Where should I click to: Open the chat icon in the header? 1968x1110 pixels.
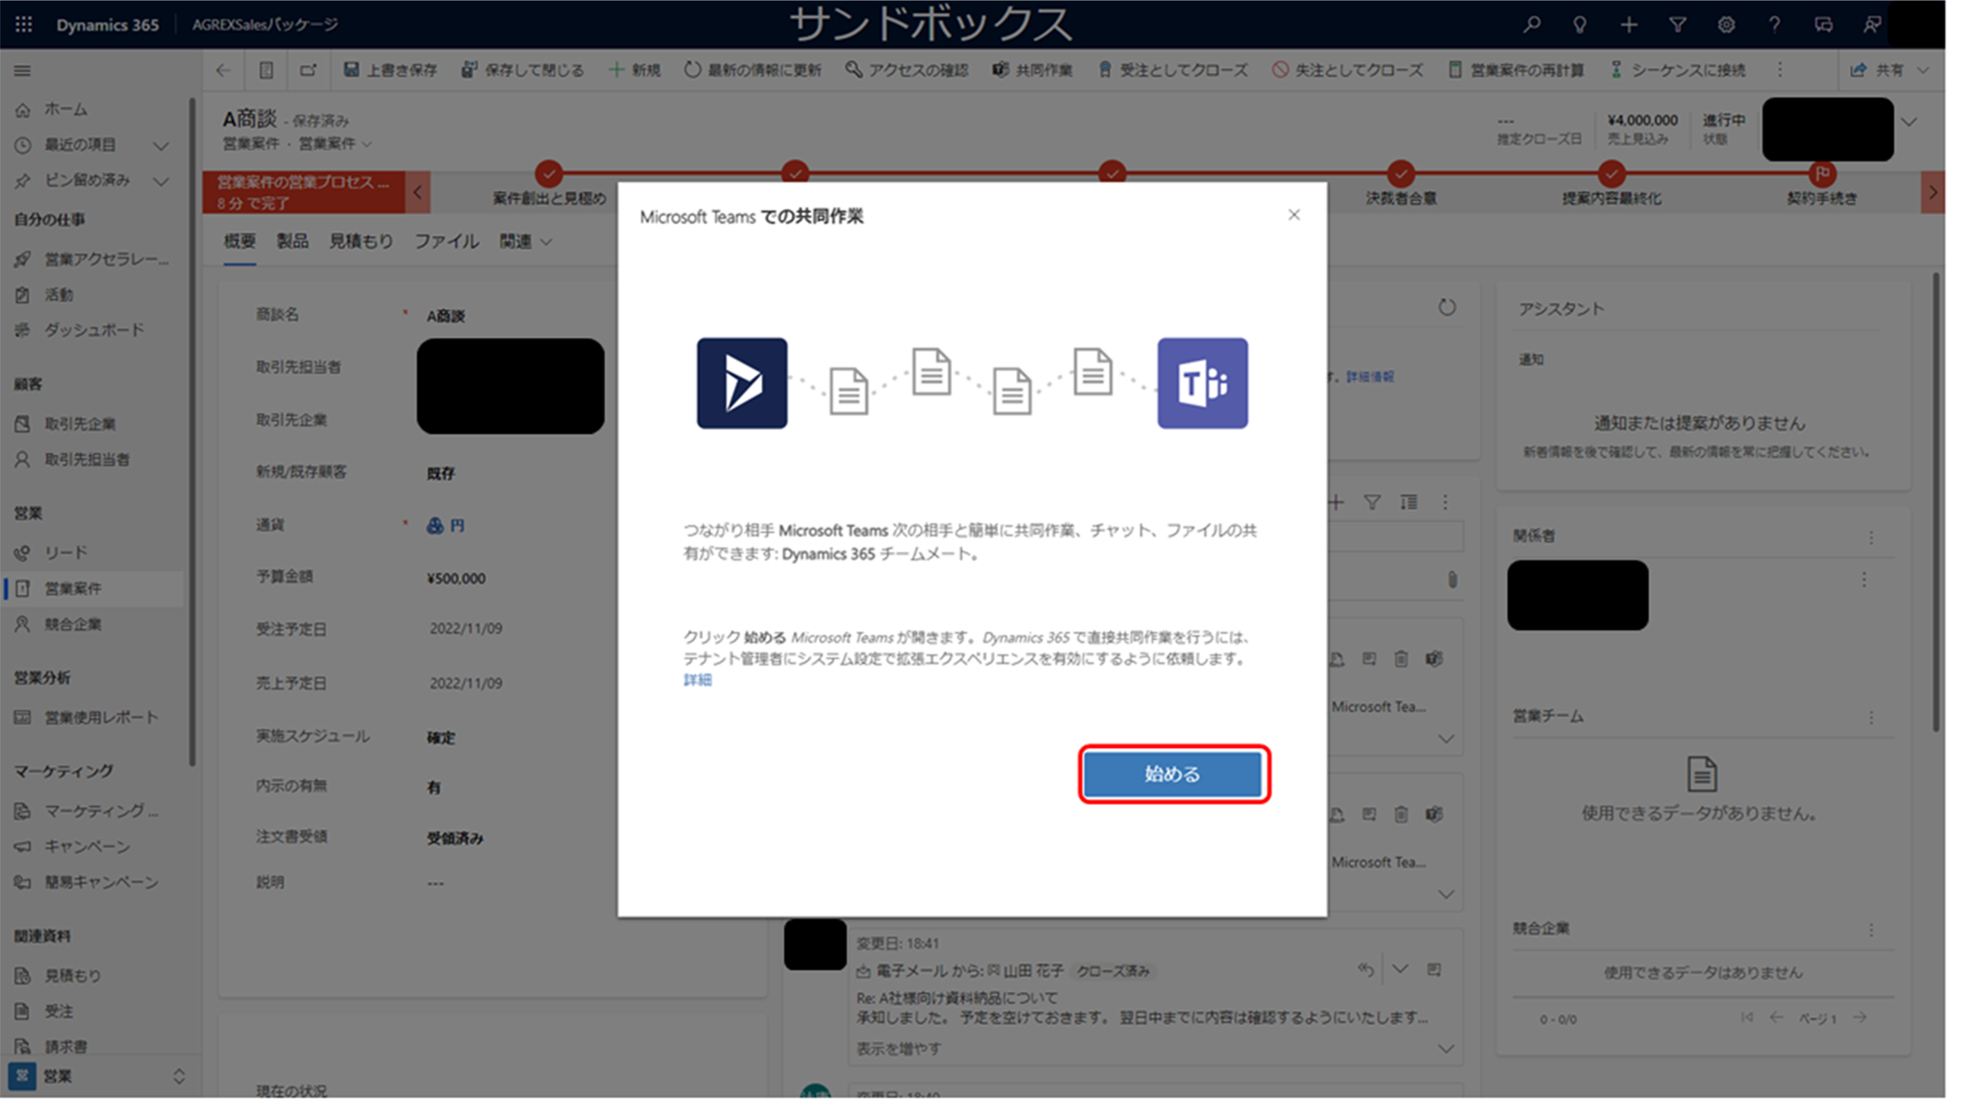1824,24
